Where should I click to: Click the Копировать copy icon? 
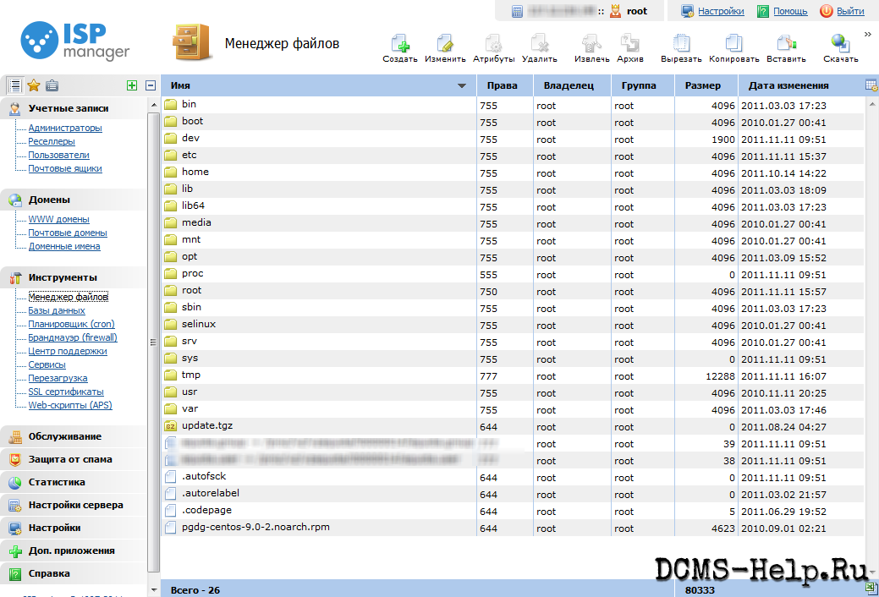pos(733,44)
